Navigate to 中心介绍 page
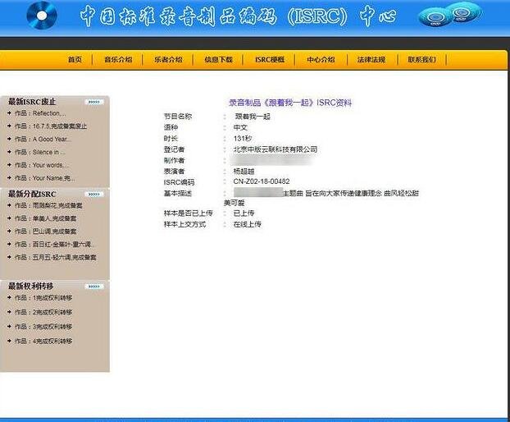This screenshot has height=422, width=510. coord(321,59)
